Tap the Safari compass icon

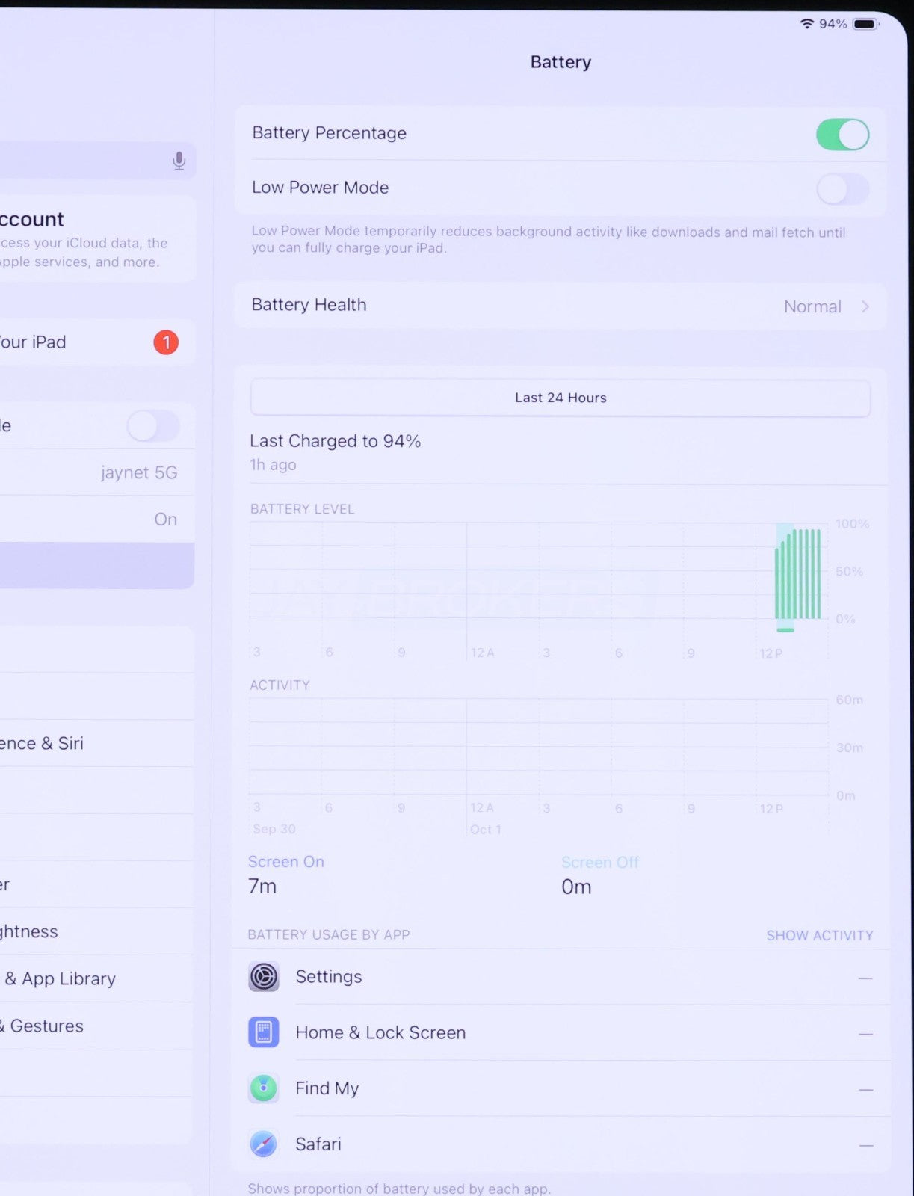tap(263, 1144)
